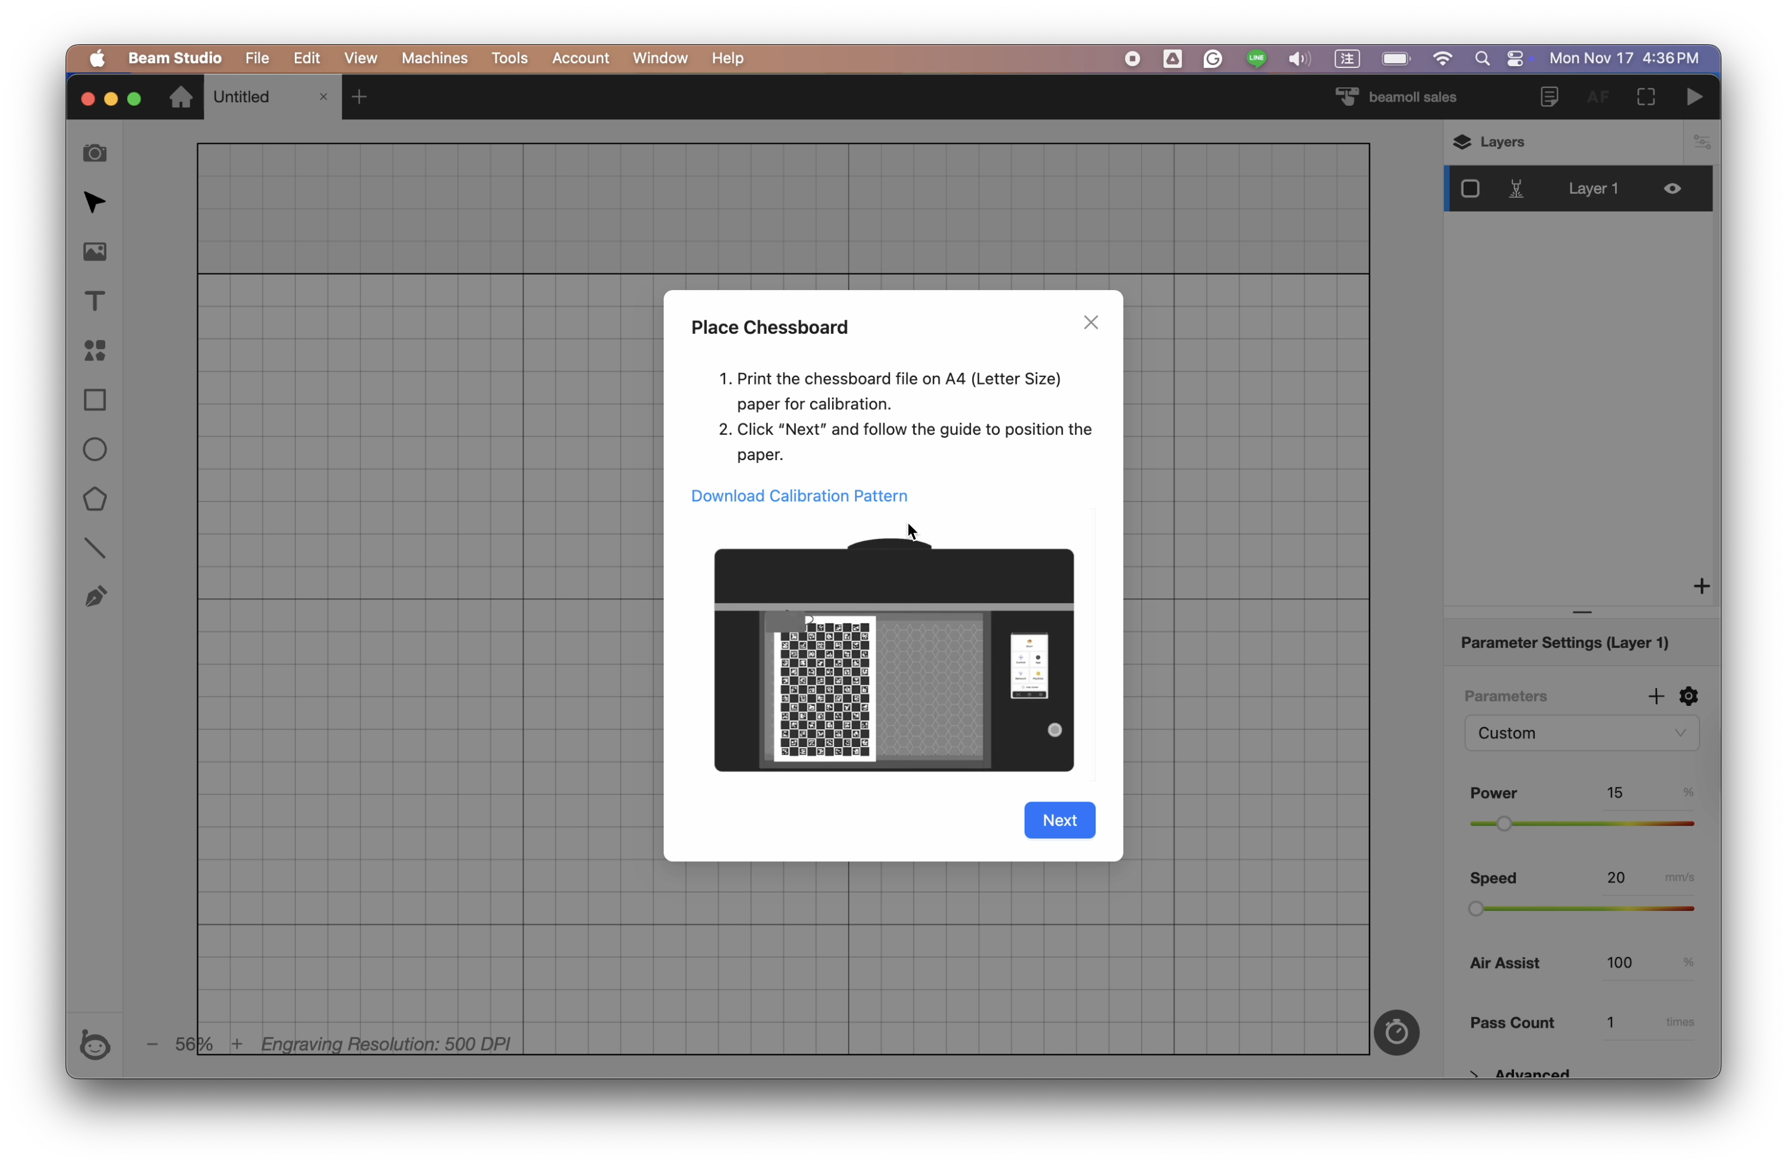Click Layer 1 color checkbox
The width and height of the screenshot is (1787, 1166).
click(x=1470, y=189)
